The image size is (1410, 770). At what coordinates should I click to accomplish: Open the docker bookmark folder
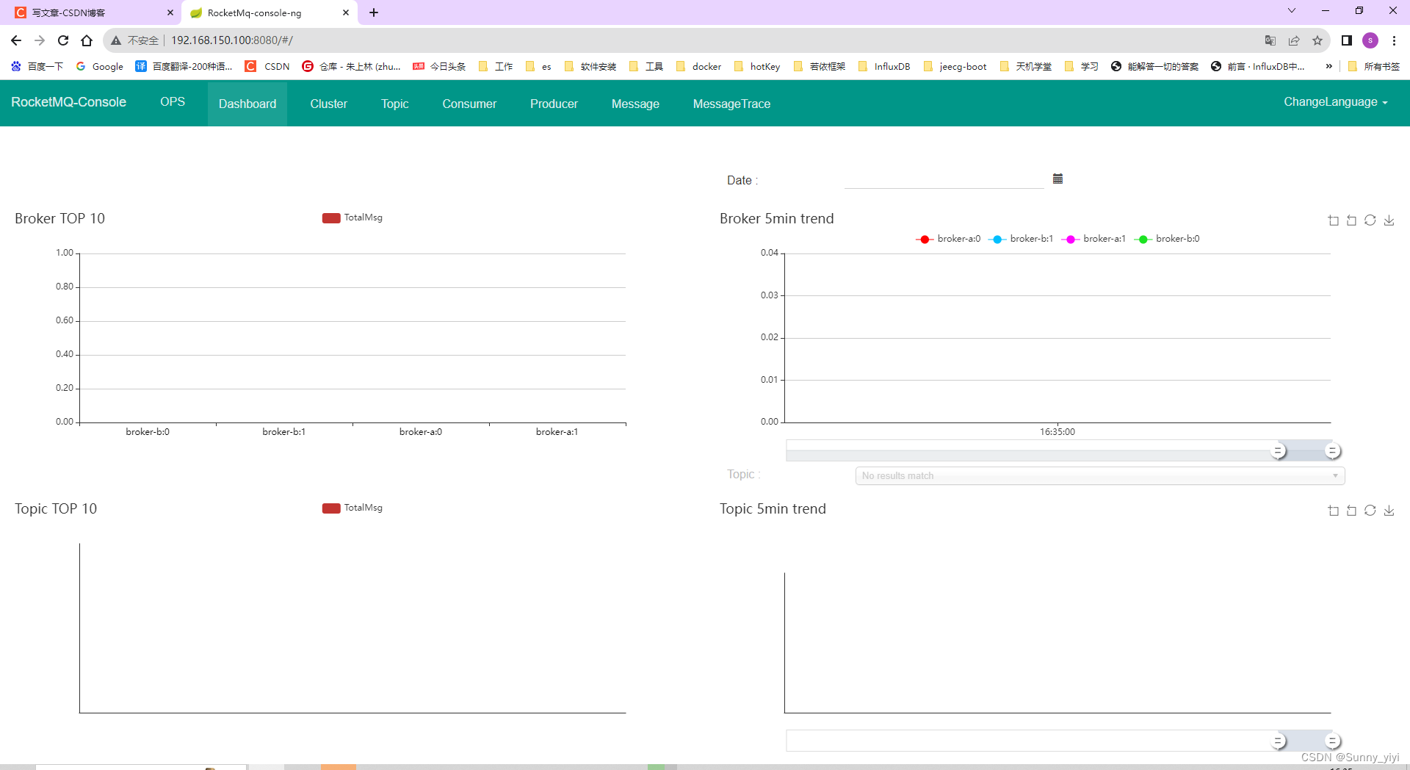point(698,66)
